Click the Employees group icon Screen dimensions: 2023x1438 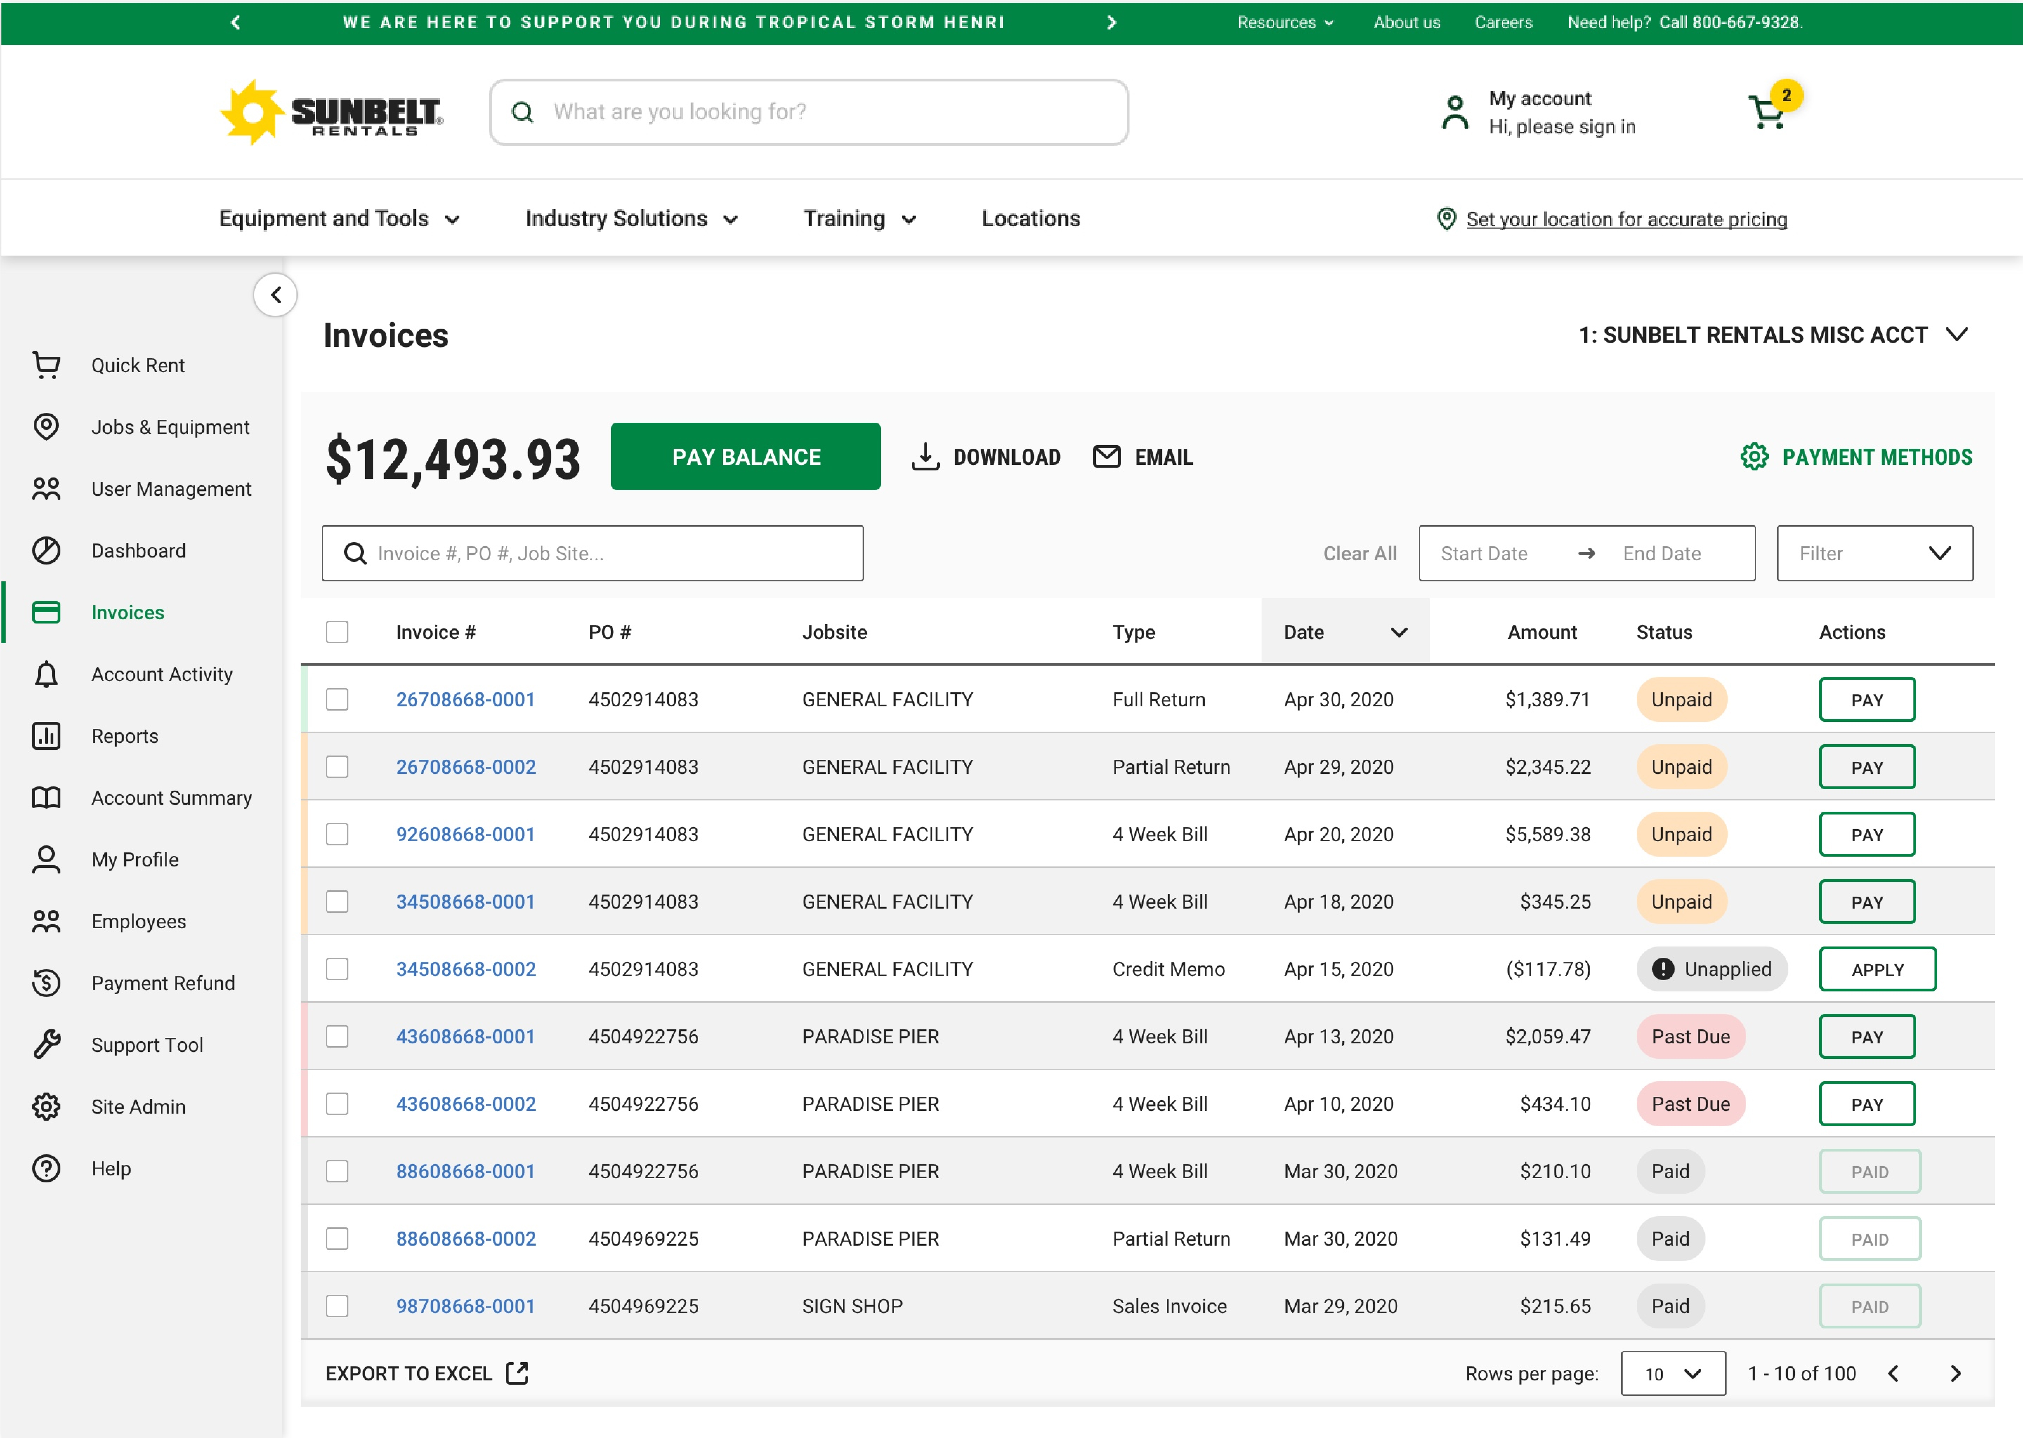[46, 922]
